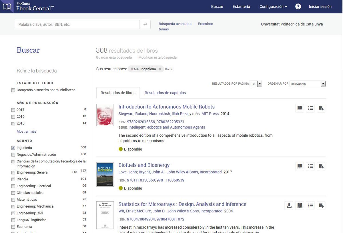343x233 pixels.
Task: Check the Engineering: Electrical filter
Action: [13, 186]
